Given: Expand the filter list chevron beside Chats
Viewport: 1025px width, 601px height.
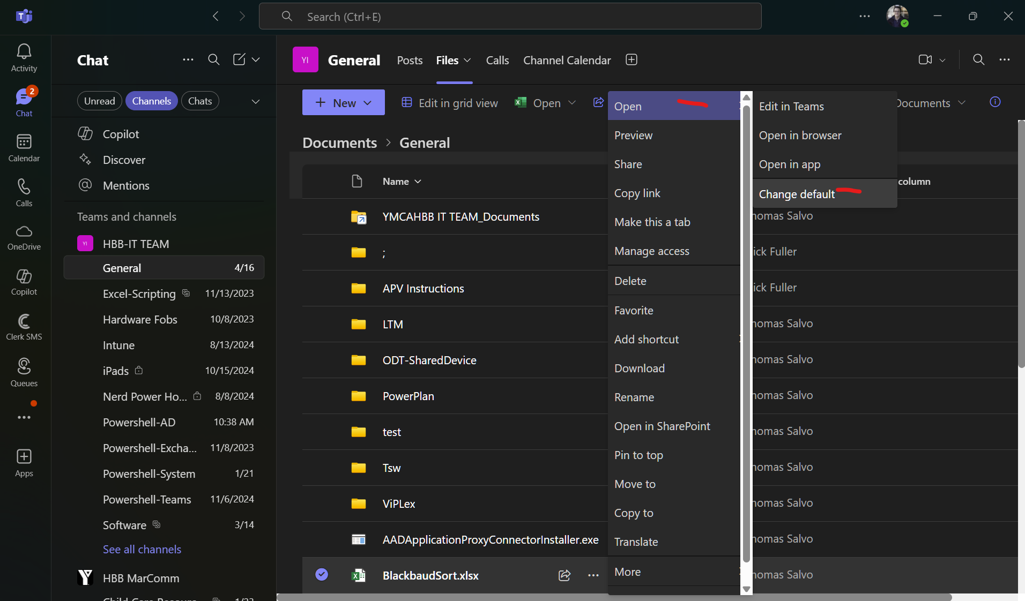Looking at the screenshot, I should pos(256,101).
